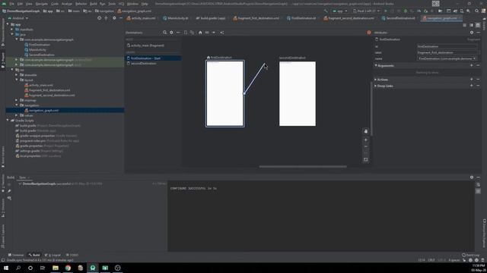Open the Refactor menu
The image size is (487, 273).
(81, 4)
